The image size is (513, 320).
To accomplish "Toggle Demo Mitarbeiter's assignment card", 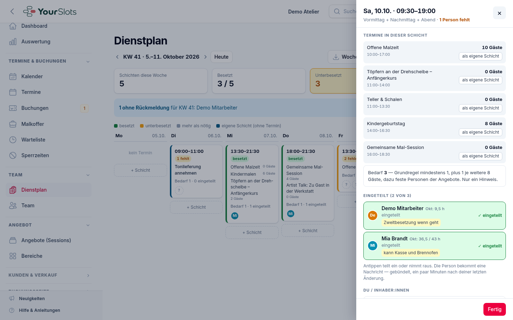I will pyautogui.click(x=435, y=215).
